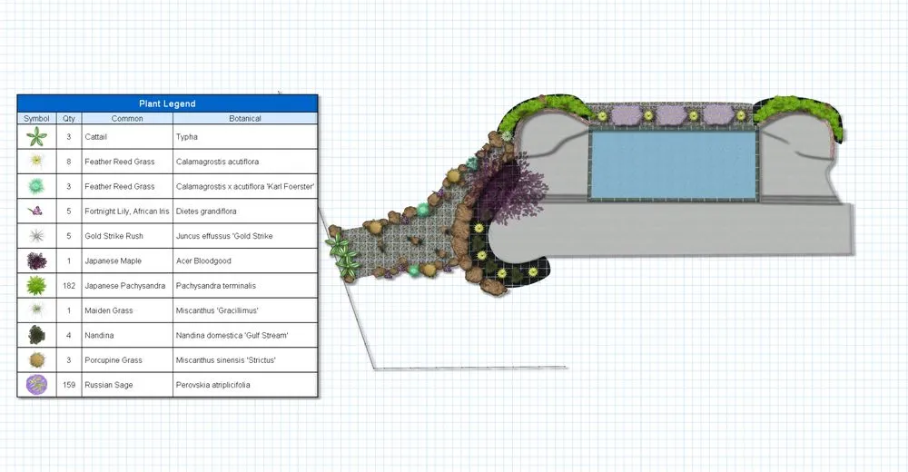
Task: Click the Plant Legend title bar
Action: [x=167, y=103]
